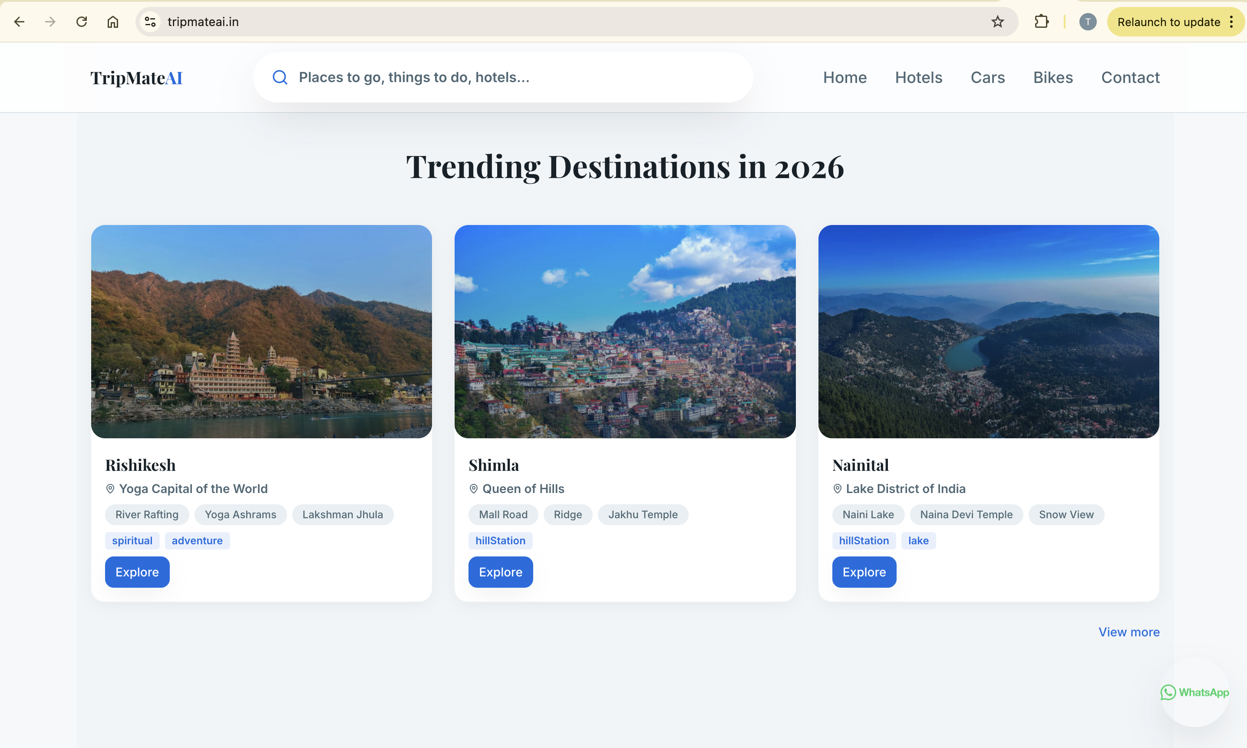Click the forward navigation arrow
The height and width of the screenshot is (748, 1247).
tap(50, 21)
